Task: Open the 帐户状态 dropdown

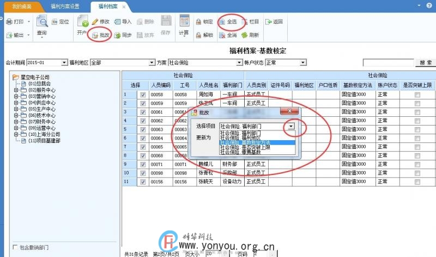Action: (x=303, y=62)
